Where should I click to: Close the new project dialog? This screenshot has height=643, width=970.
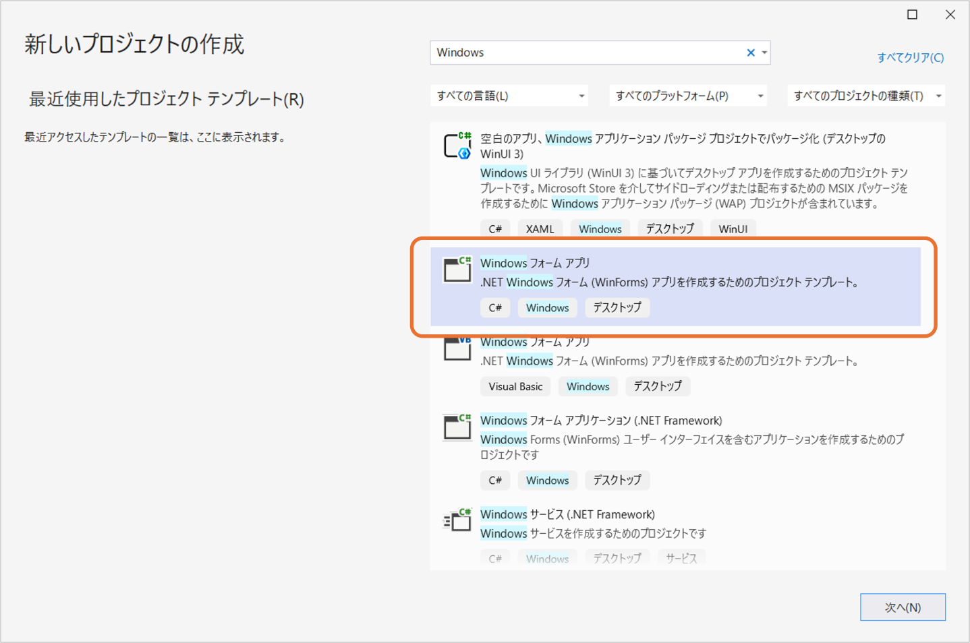(x=950, y=14)
